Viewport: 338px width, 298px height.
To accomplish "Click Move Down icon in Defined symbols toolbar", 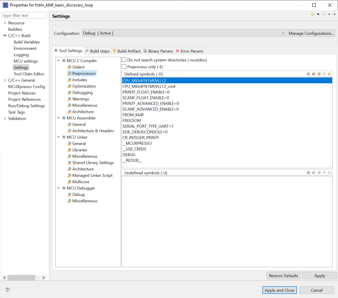I will (329, 74).
